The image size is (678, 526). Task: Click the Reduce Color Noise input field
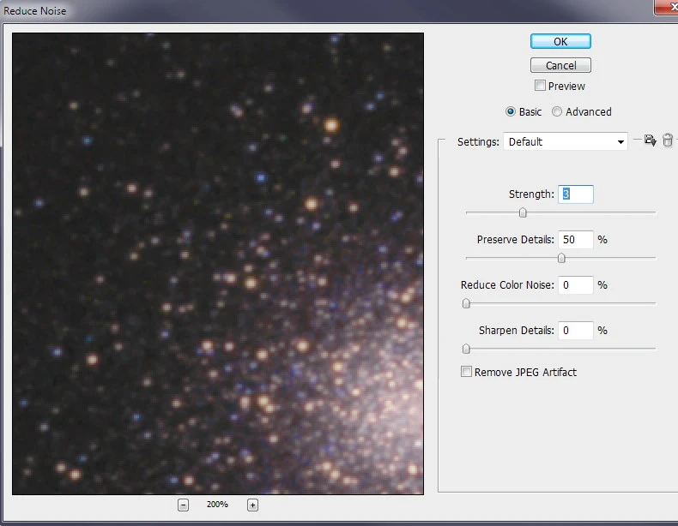click(576, 284)
